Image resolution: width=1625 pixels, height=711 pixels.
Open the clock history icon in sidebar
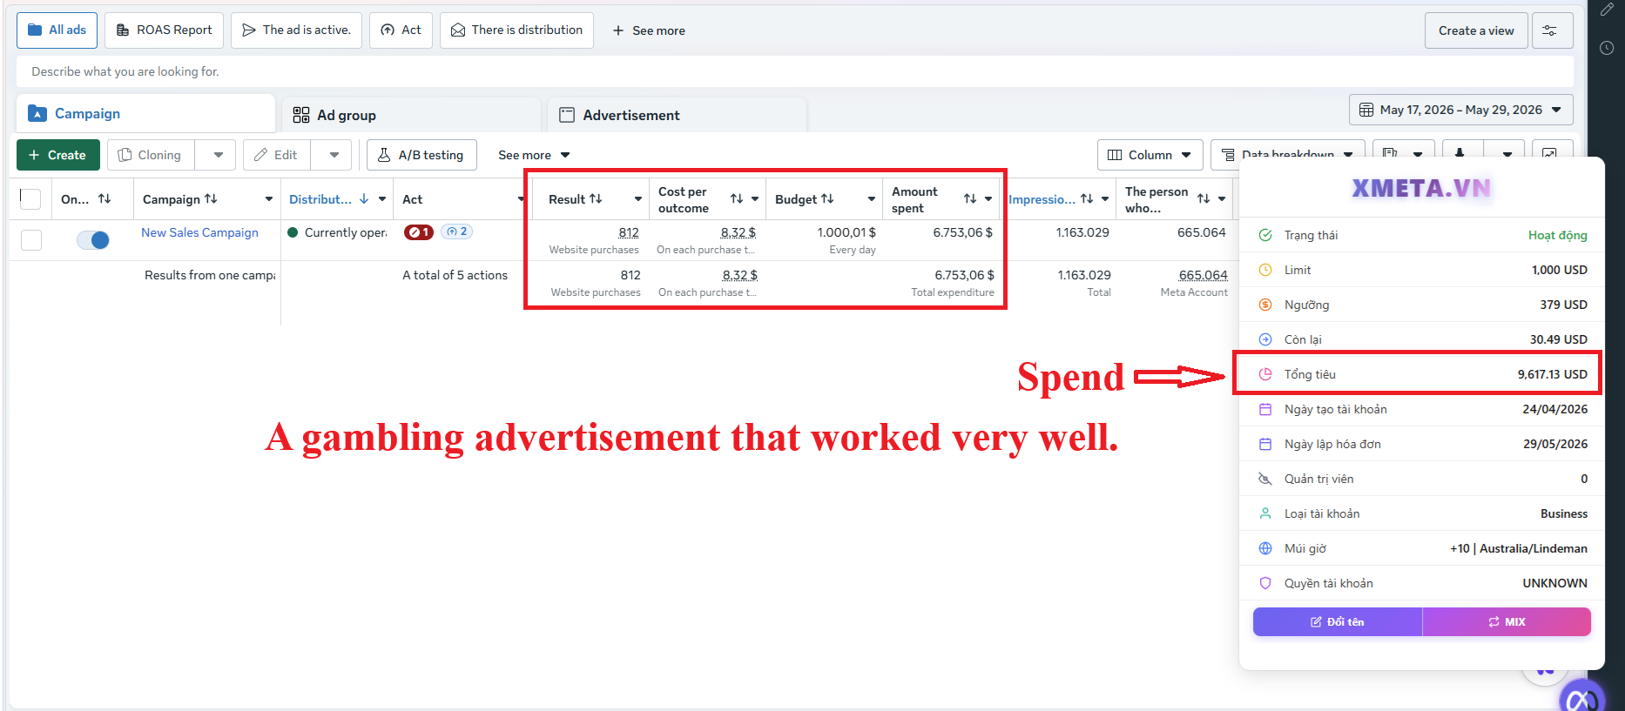(x=1607, y=48)
